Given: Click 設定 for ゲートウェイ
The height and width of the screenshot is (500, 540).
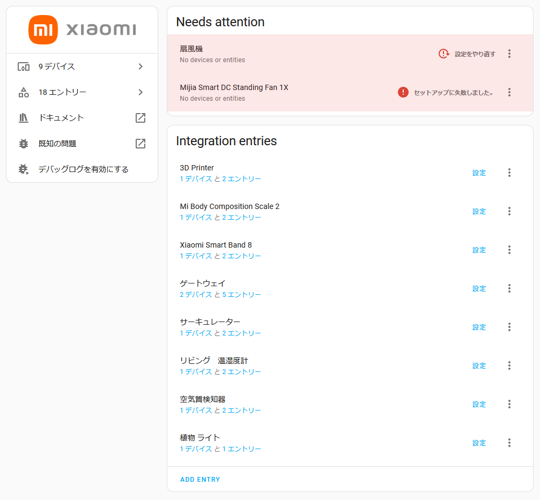Looking at the screenshot, I should pyautogui.click(x=479, y=288).
